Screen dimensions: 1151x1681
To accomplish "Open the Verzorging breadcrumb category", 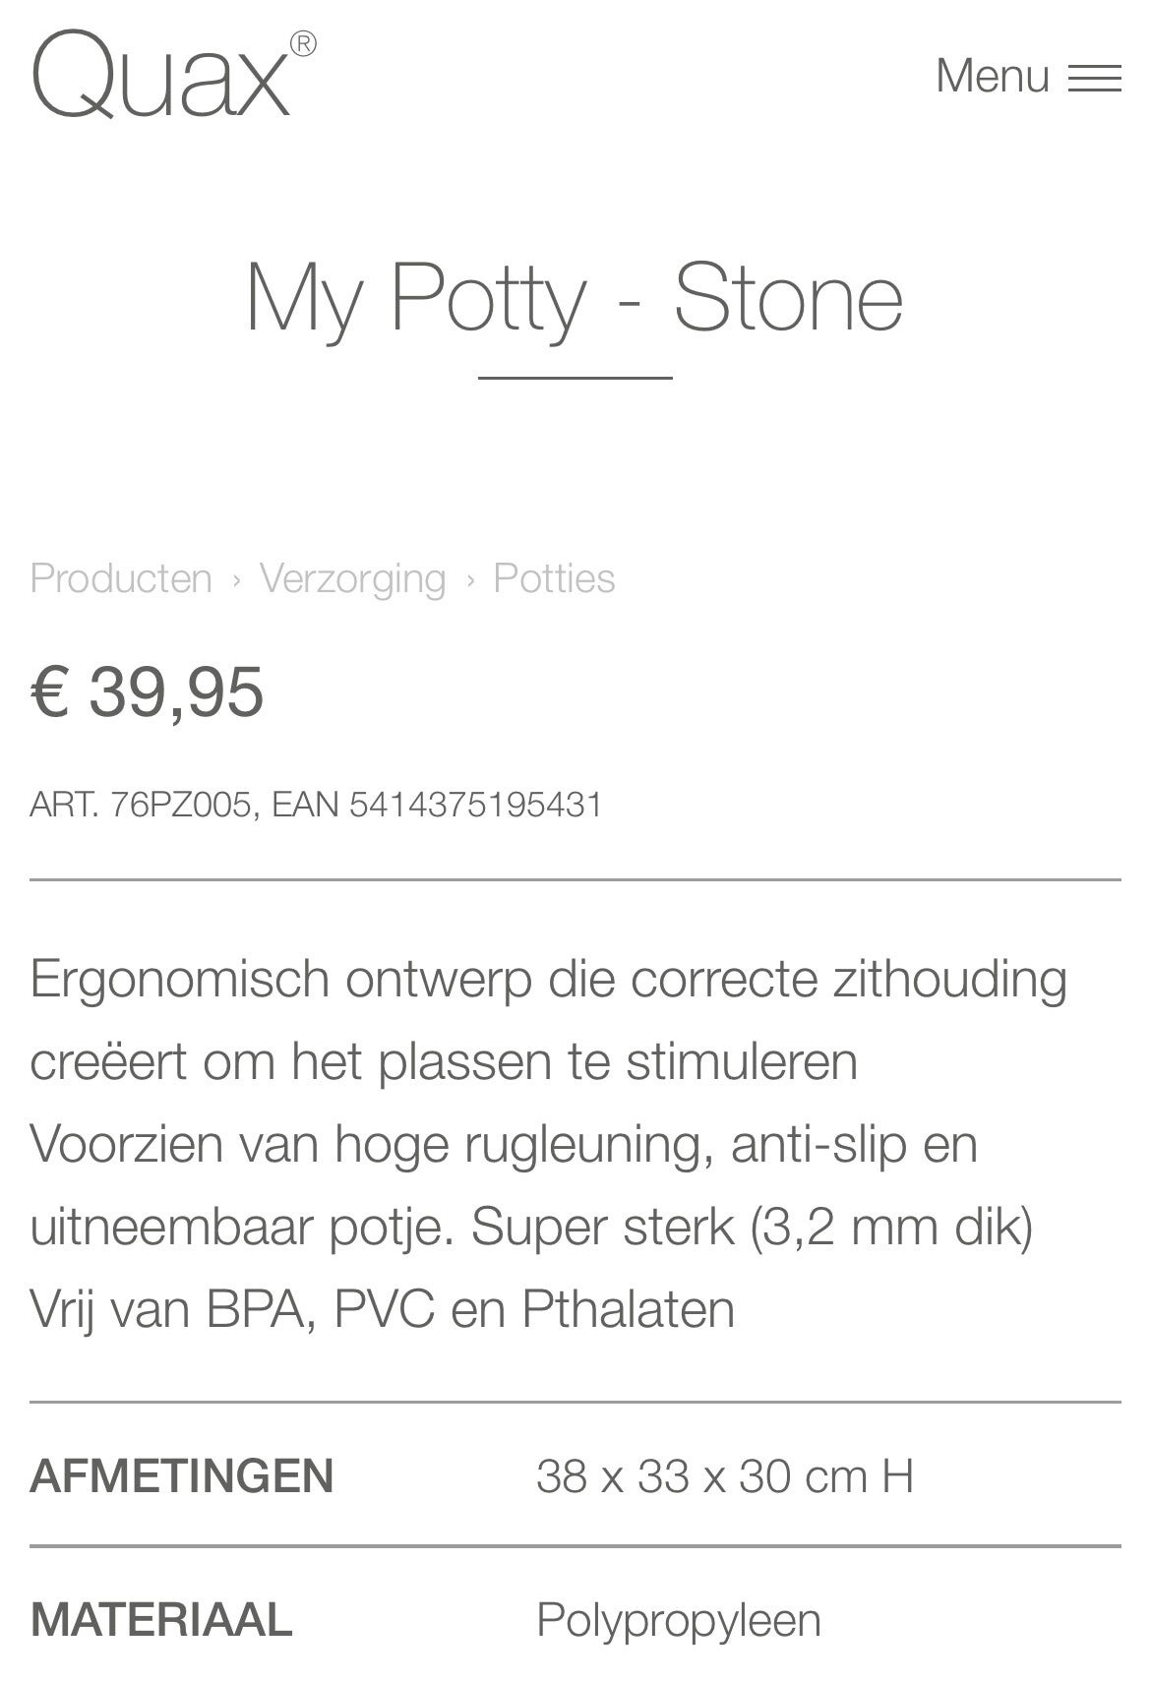I will tap(352, 578).
